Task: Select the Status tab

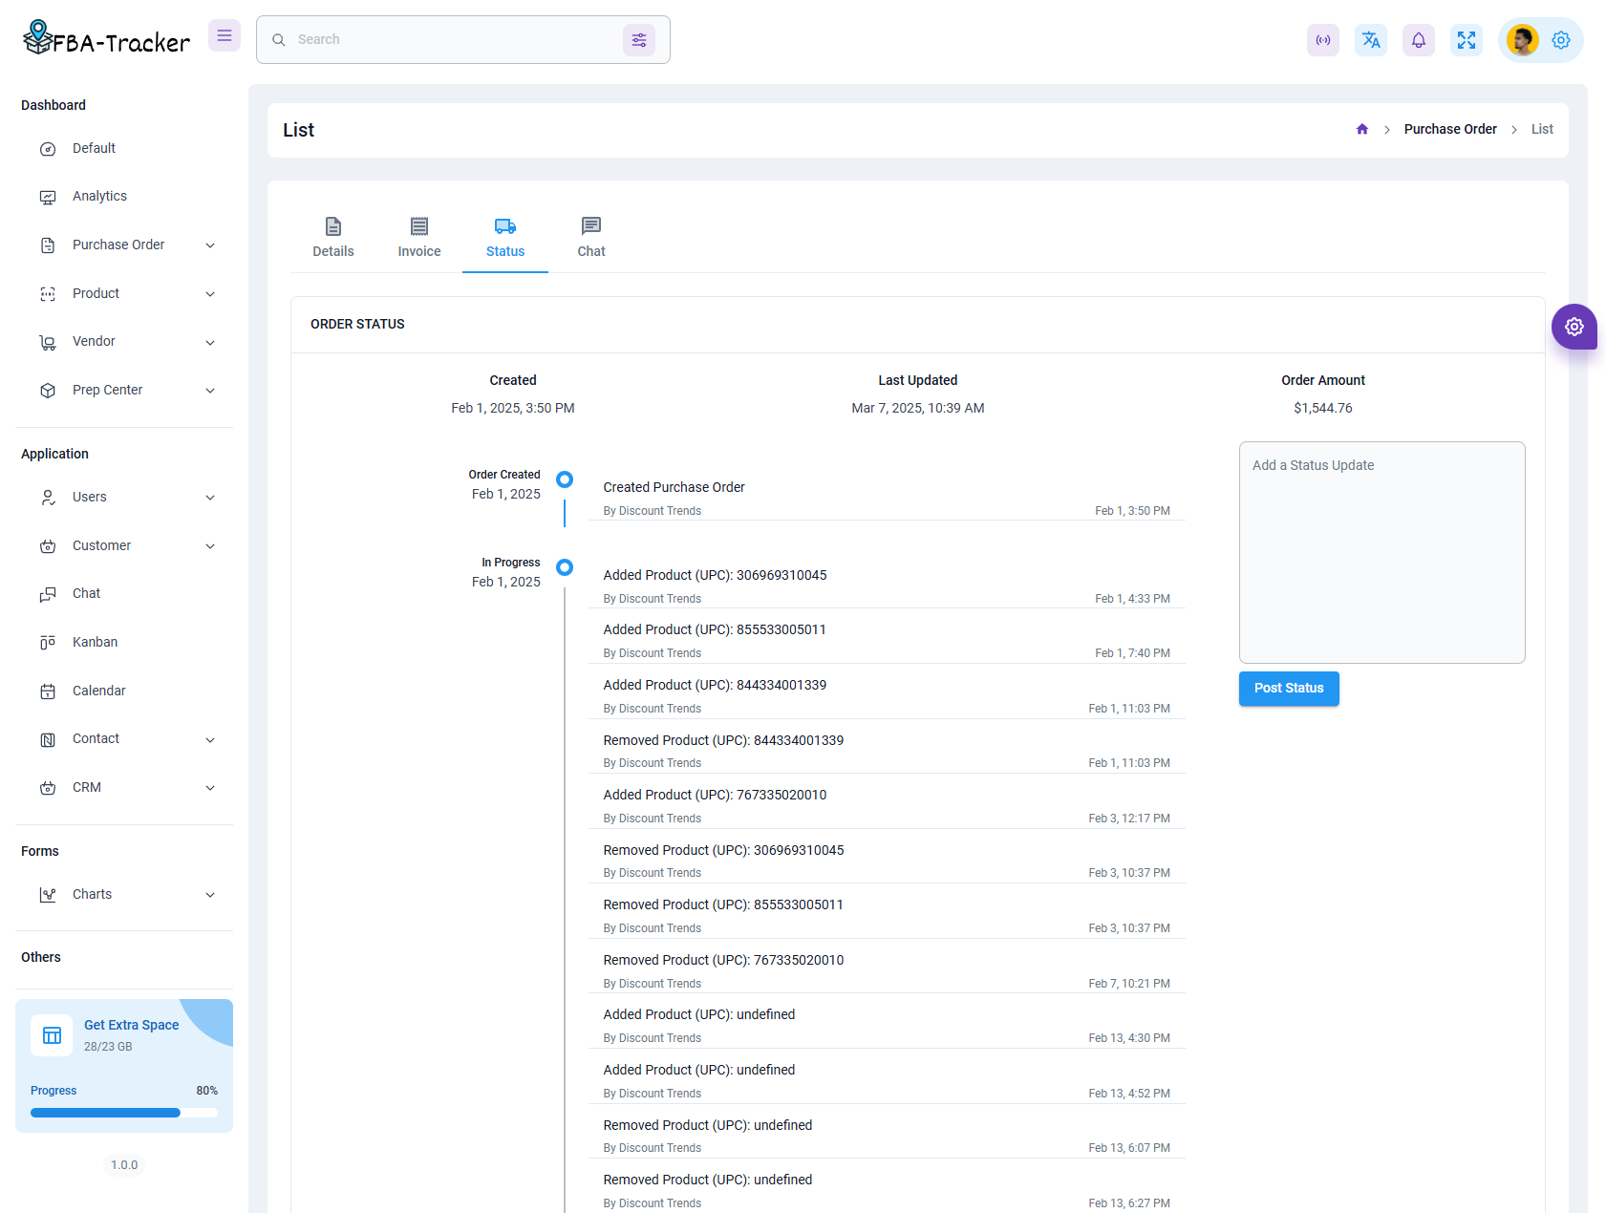Action: [505, 238]
